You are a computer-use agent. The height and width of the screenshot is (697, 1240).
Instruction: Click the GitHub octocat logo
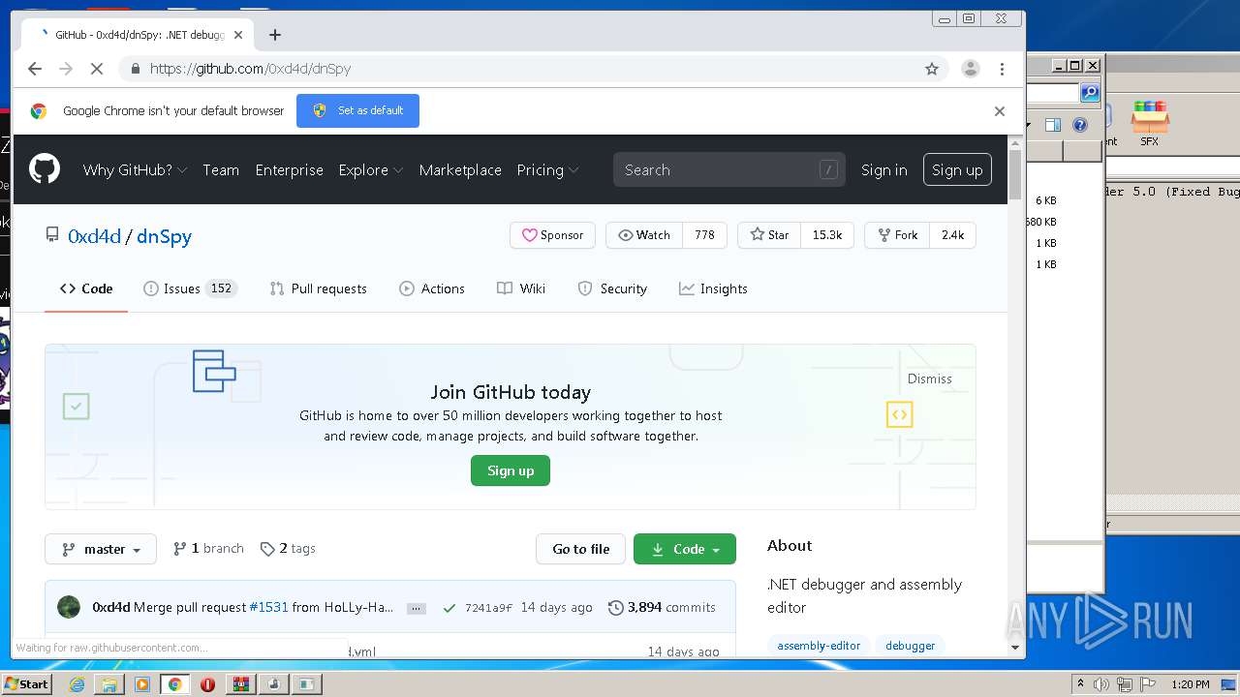[45, 169]
